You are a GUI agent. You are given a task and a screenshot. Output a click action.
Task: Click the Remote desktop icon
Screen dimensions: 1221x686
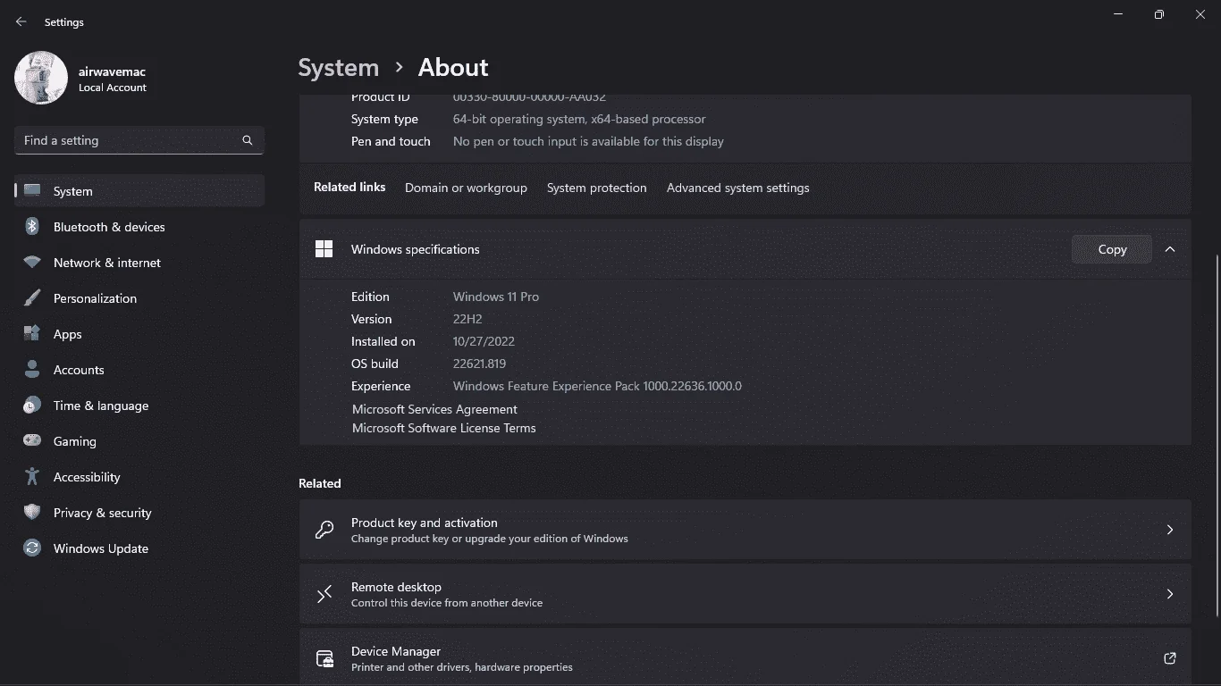tap(324, 594)
